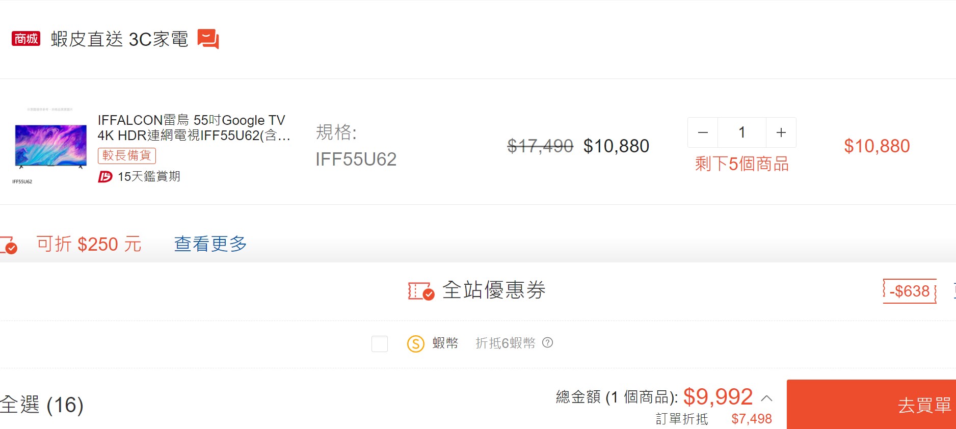The width and height of the screenshot is (956, 429).
Task: Click the quantity input field
Action: point(742,132)
